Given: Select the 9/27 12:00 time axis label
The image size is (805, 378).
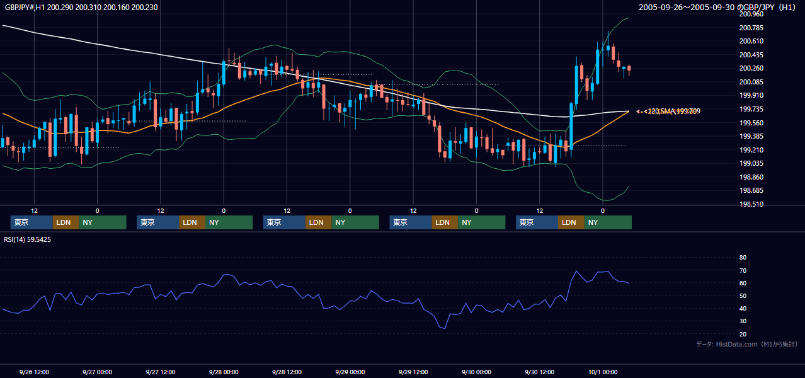Looking at the screenshot, I should [x=160, y=372].
